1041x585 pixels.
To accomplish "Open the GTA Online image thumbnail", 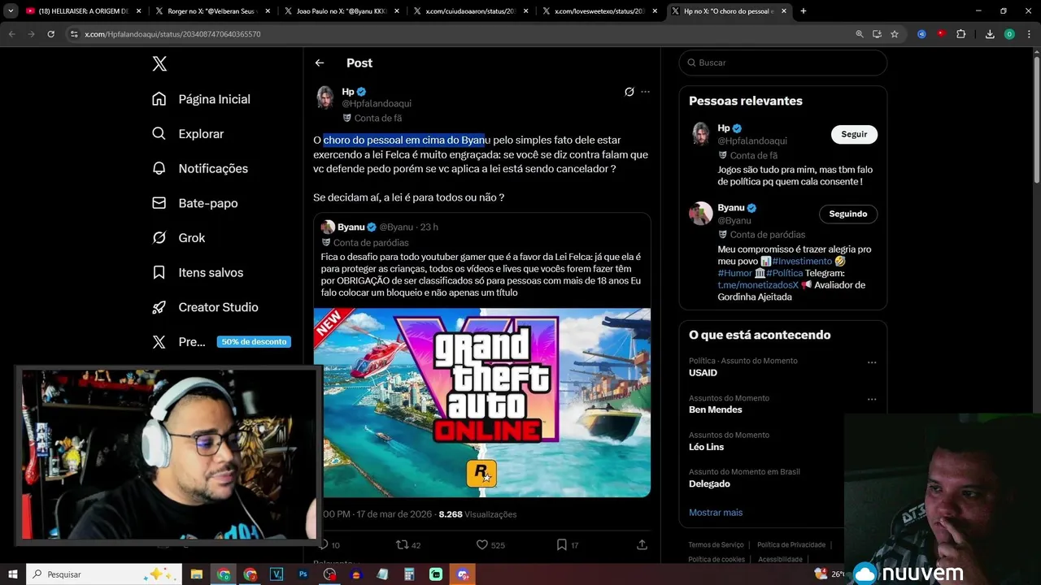I will (482, 402).
